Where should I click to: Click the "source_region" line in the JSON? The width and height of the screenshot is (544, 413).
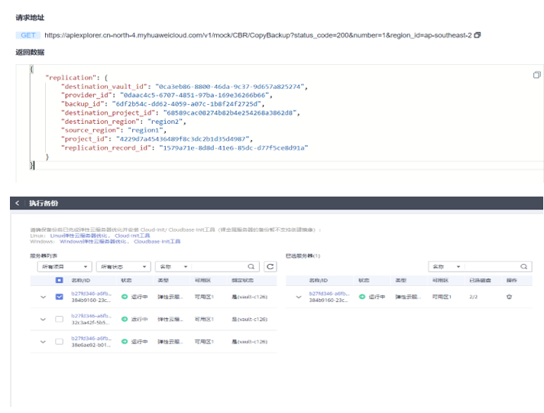(114, 130)
